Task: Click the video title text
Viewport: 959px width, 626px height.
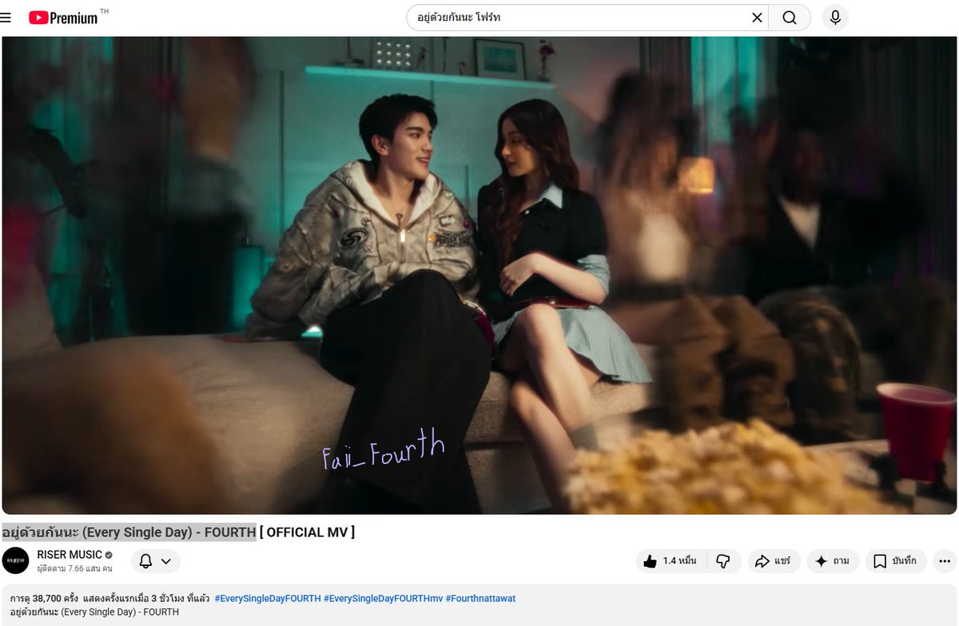Action: (x=178, y=532)
